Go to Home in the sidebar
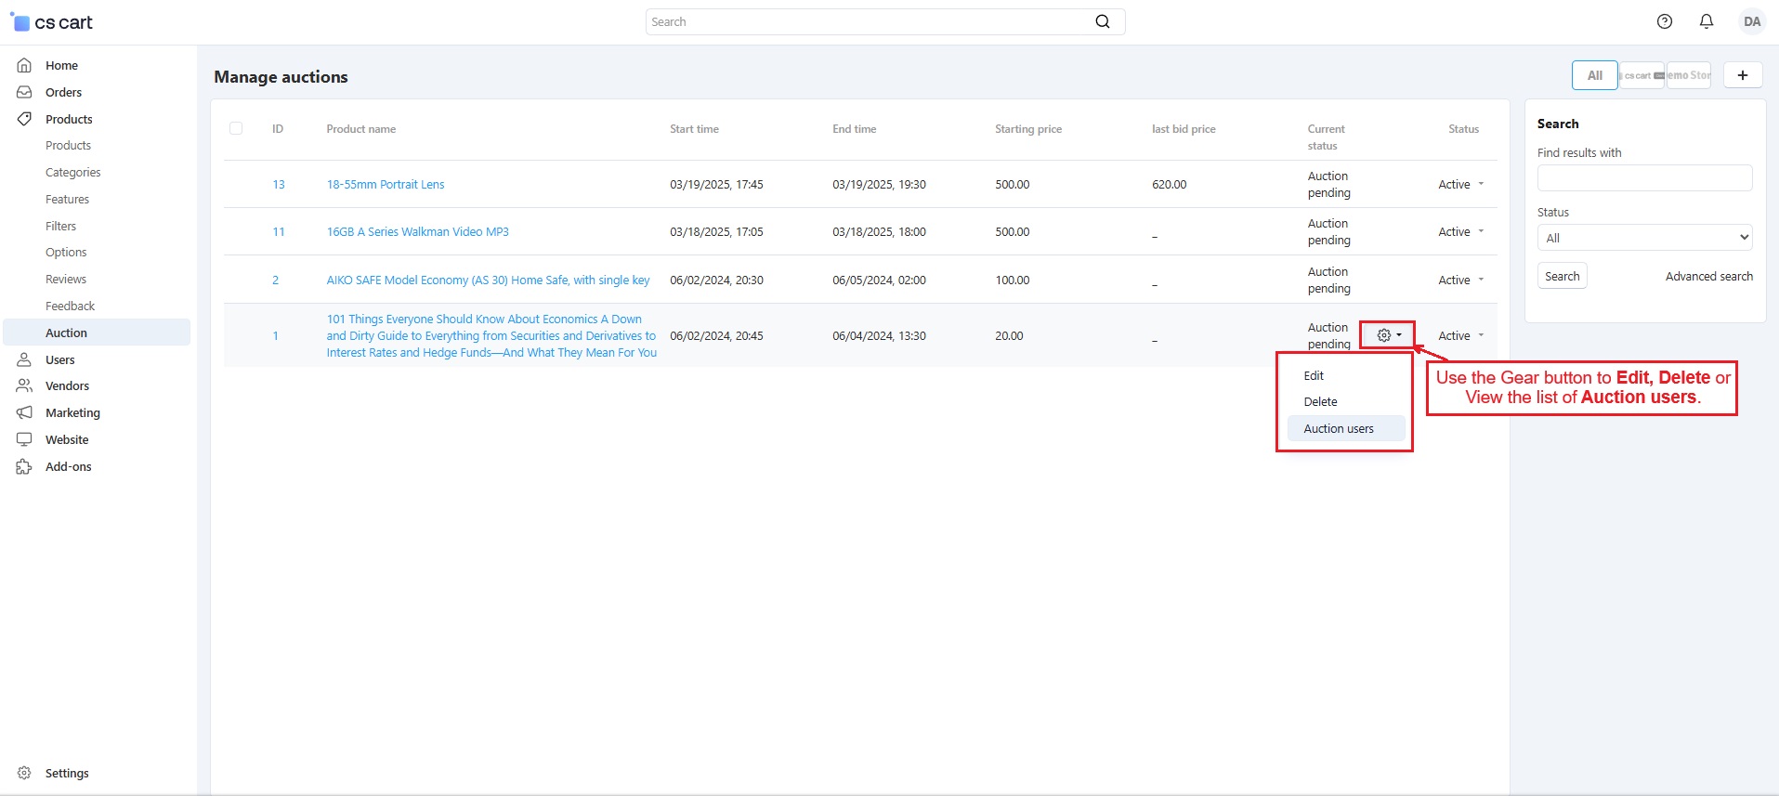This screenshot has width=1779, height=796. pyautogui.click(x=61, y=65)
